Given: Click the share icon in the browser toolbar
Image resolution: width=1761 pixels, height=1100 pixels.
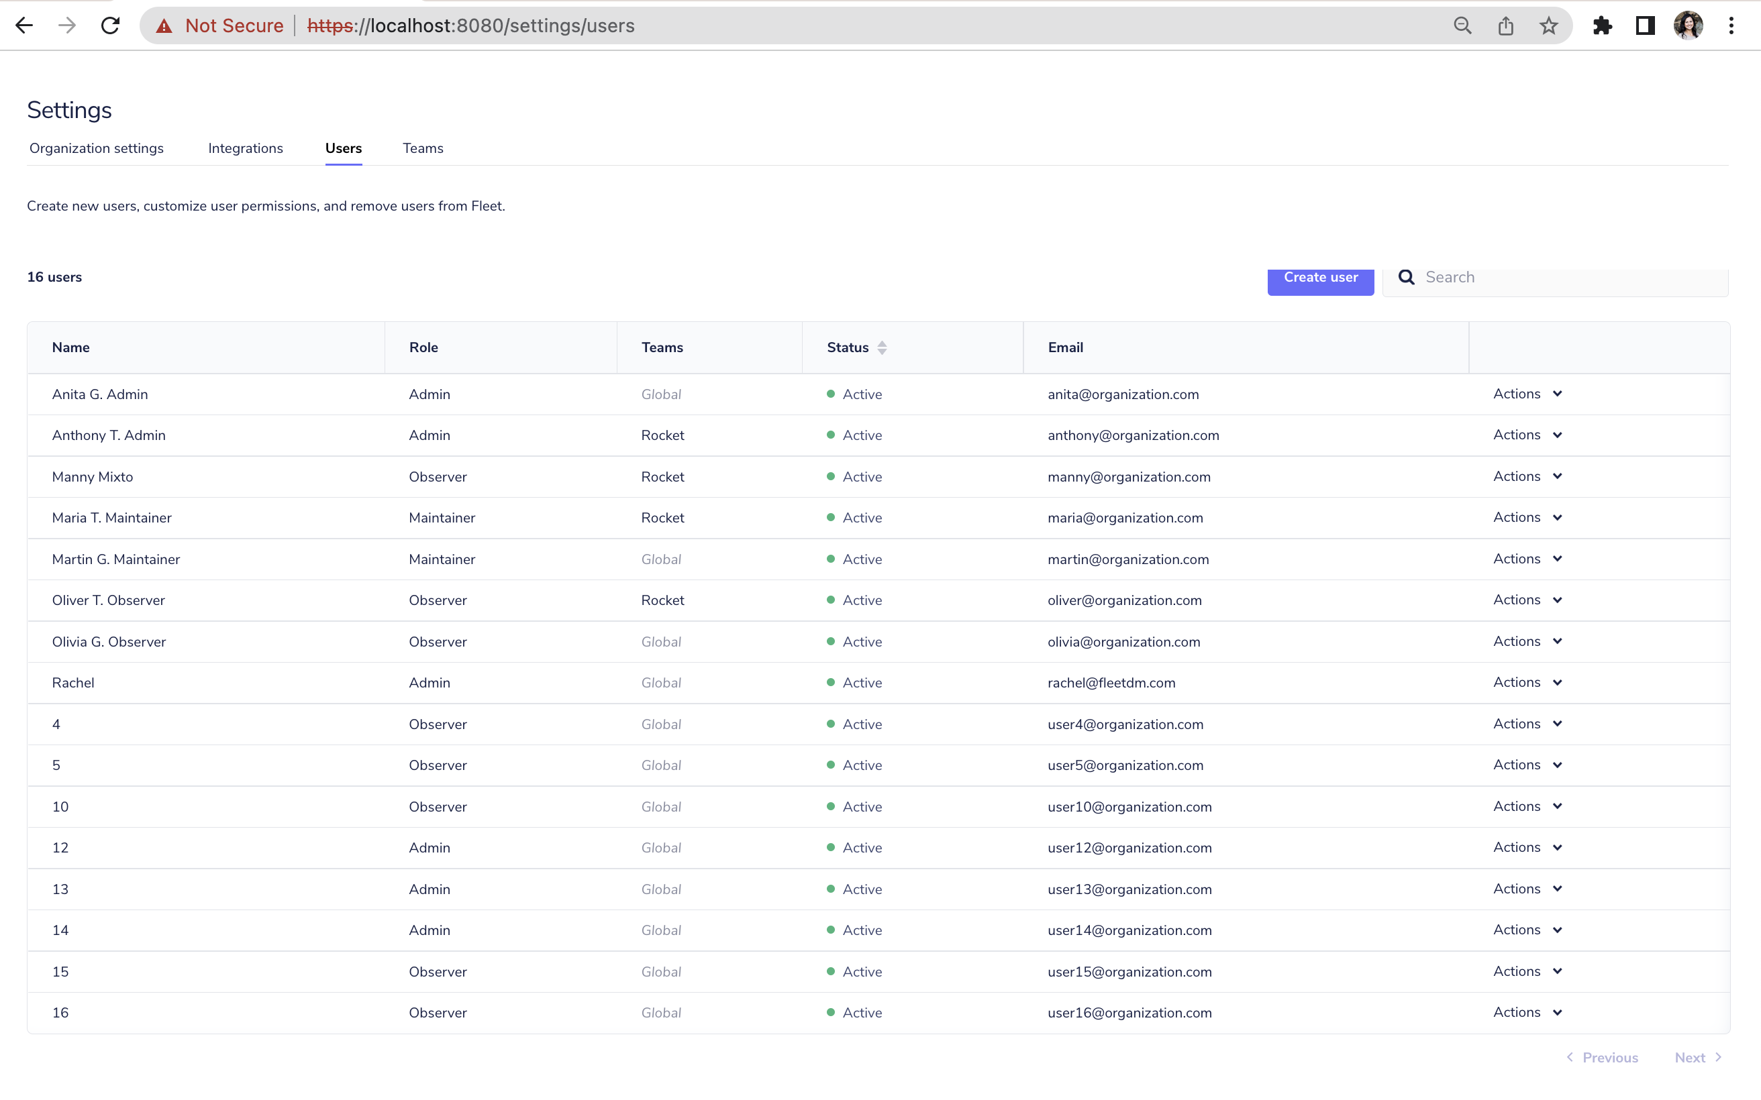Looking at the screenshot, I should pos(1505,25).
